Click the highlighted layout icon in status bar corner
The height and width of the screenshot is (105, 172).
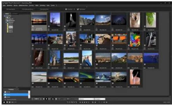tap(4, 102)
